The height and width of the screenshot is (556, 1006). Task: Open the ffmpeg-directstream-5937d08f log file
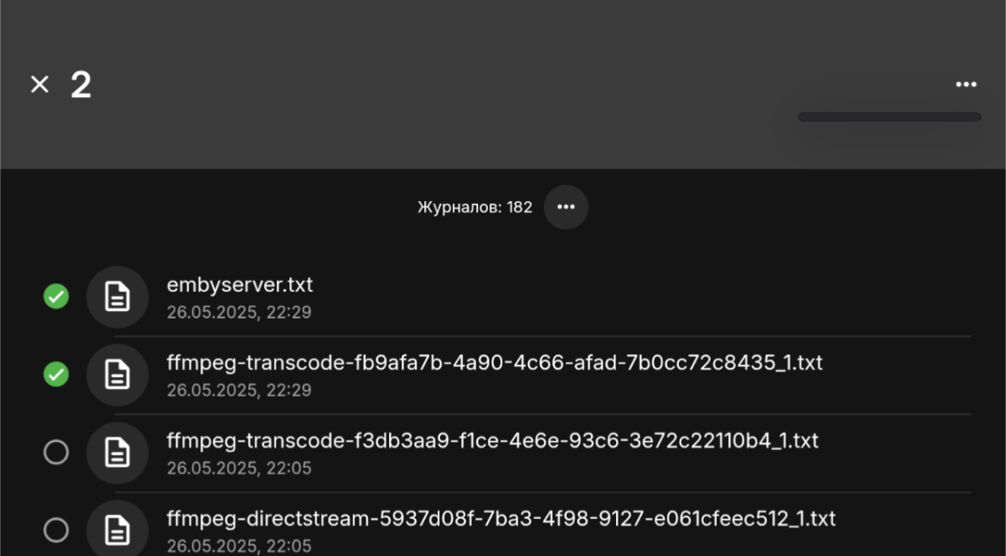(x=500, y=519)
